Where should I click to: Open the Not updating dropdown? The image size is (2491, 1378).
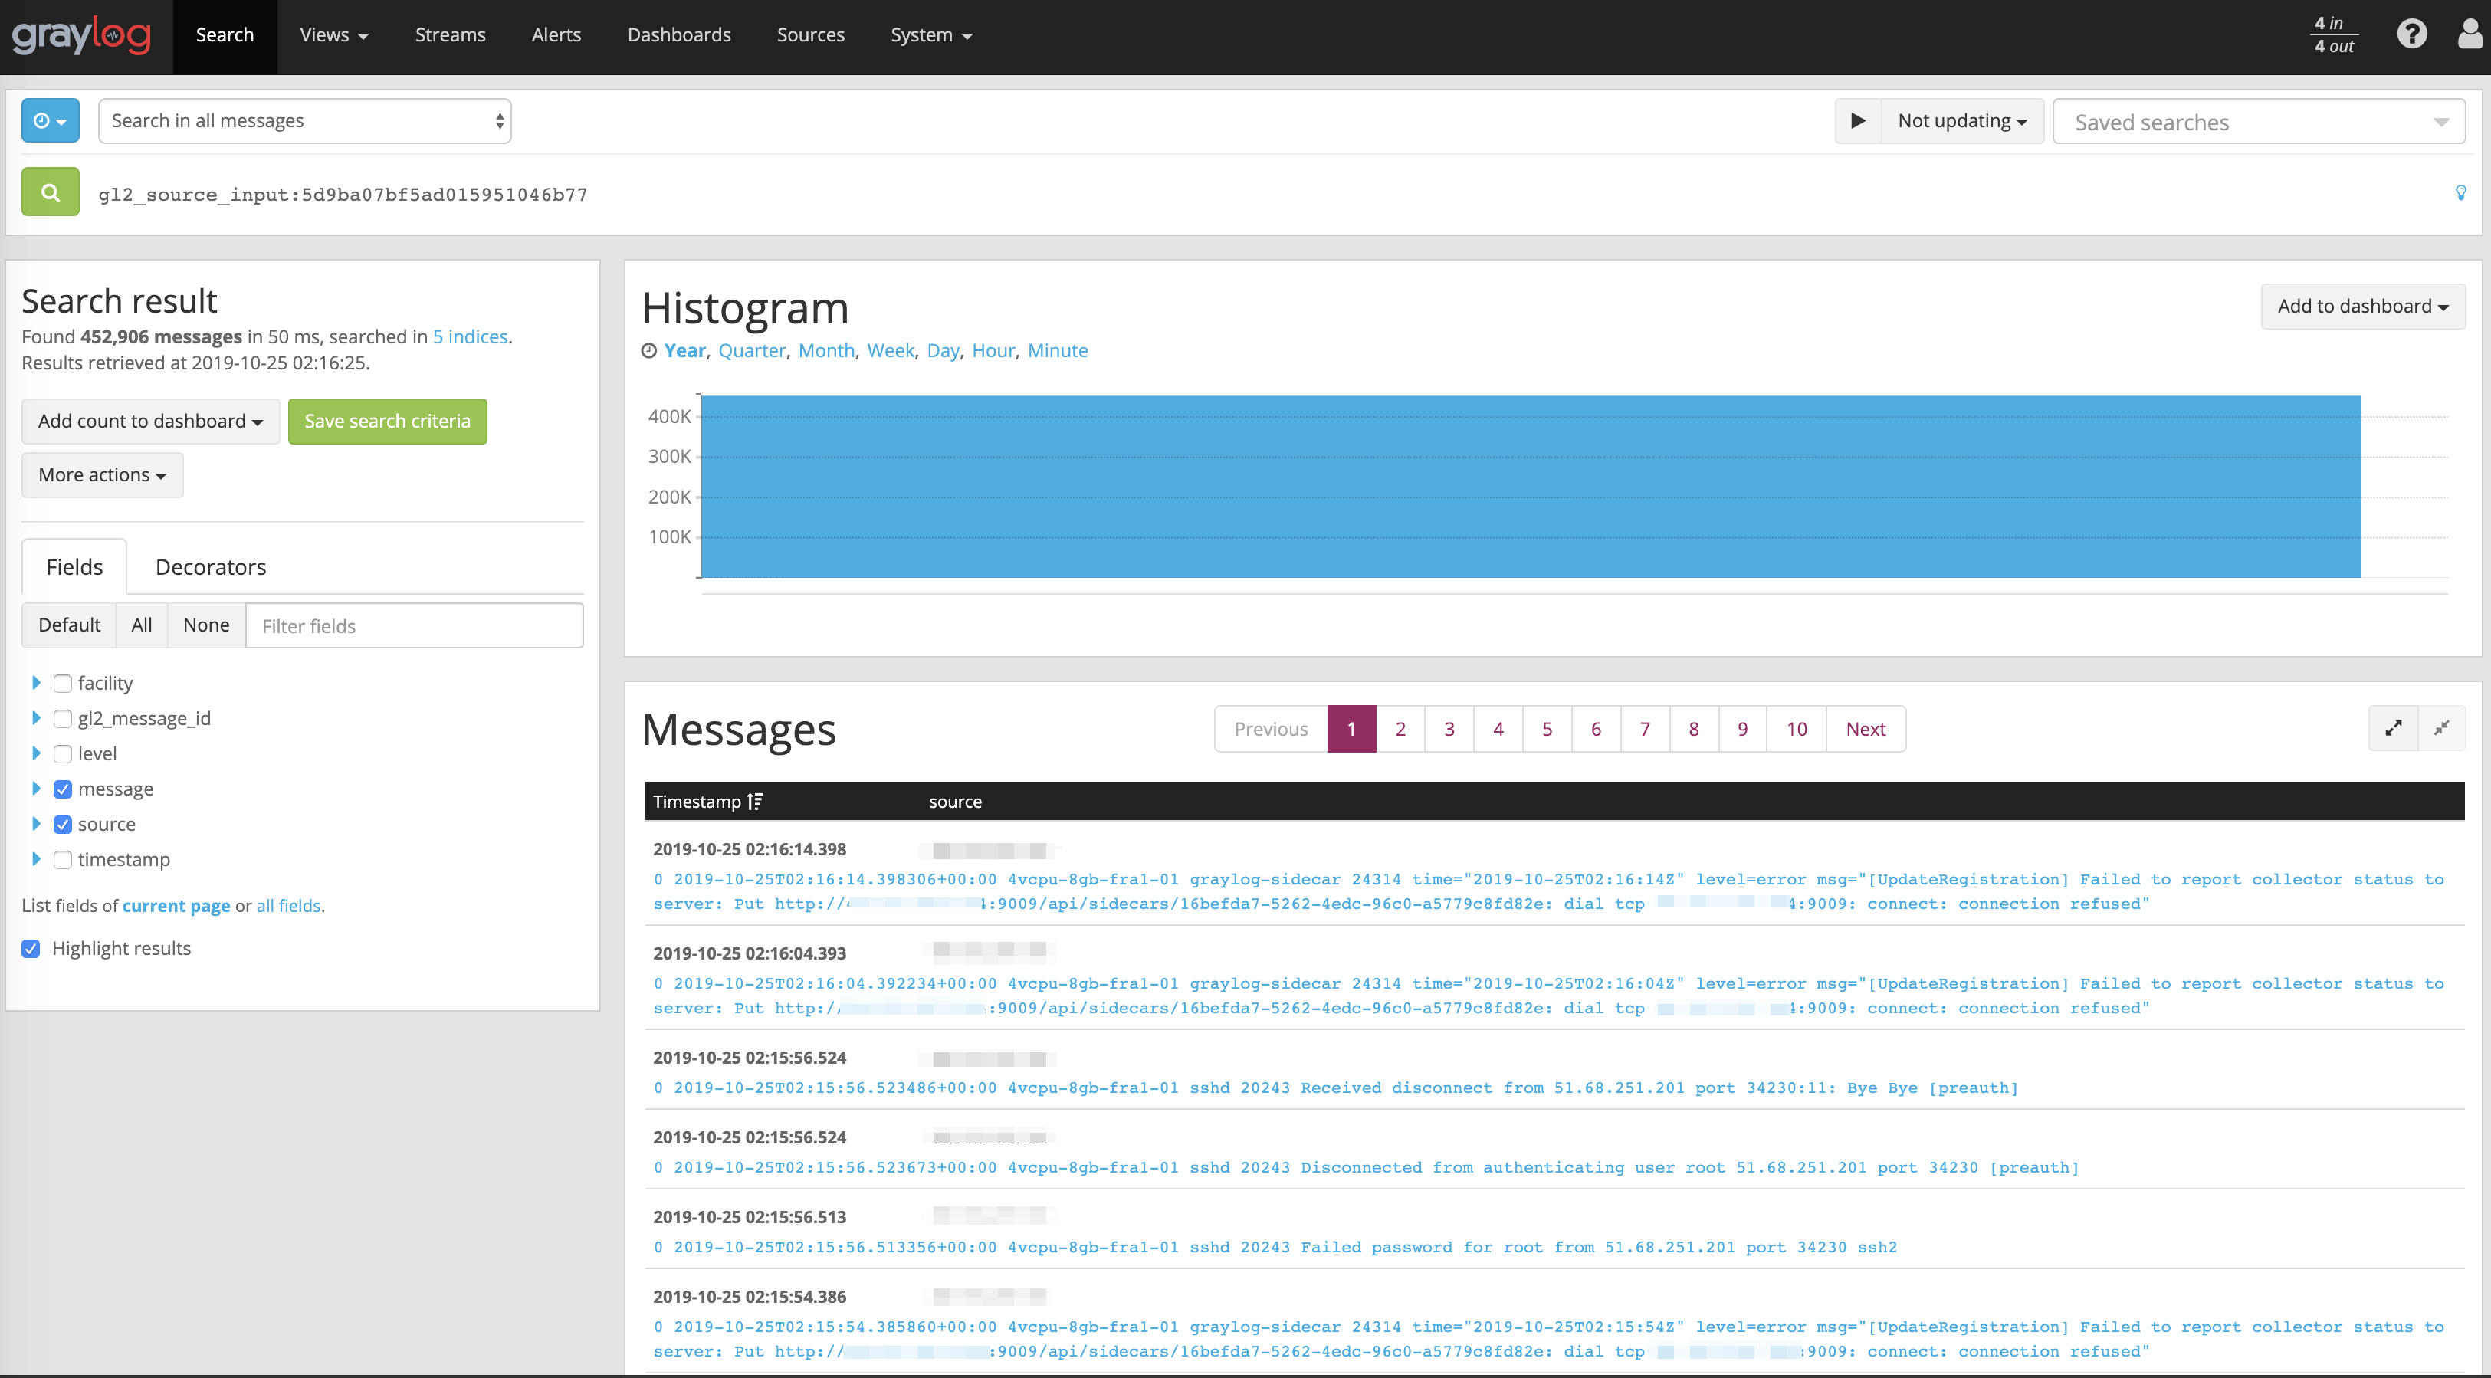(1961, 120)
